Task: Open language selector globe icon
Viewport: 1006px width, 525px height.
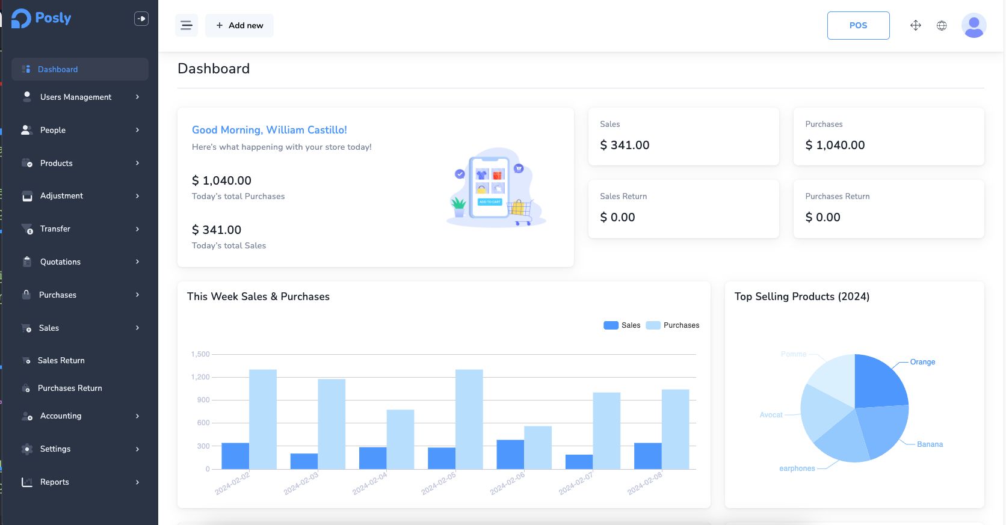Action: [942, 25]
